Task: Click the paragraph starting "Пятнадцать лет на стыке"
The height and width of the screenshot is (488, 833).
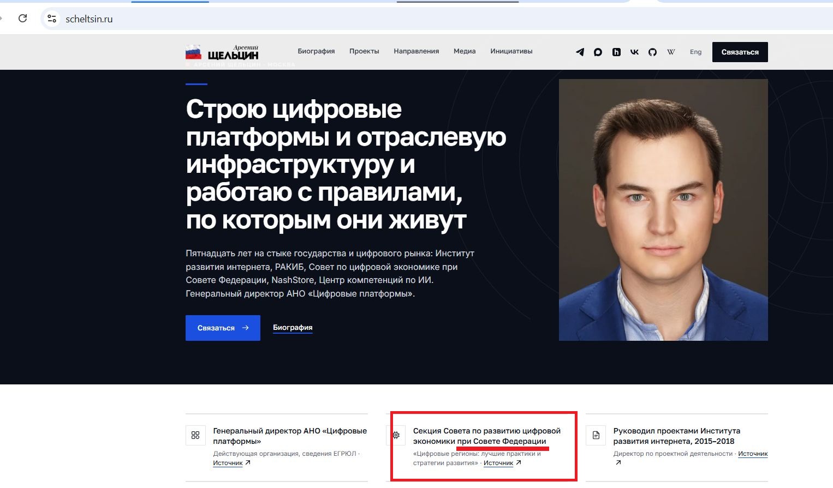Action: (x=330, y=274)
